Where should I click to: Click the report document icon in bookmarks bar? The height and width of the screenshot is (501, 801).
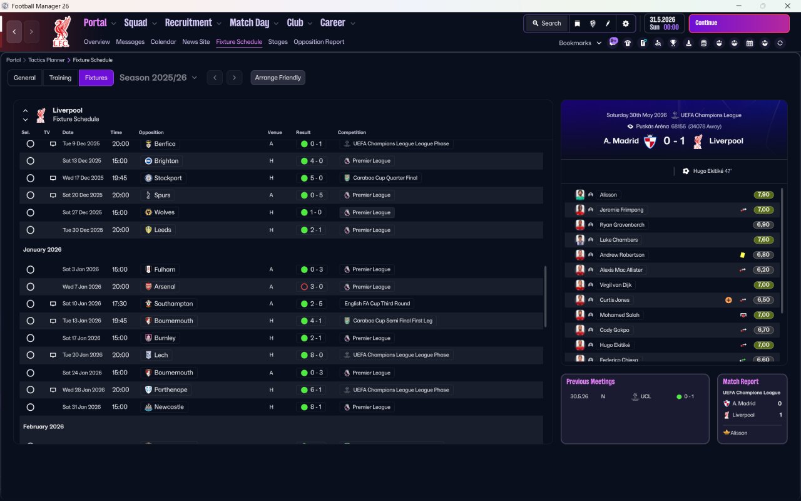click(x=643, y=43)
